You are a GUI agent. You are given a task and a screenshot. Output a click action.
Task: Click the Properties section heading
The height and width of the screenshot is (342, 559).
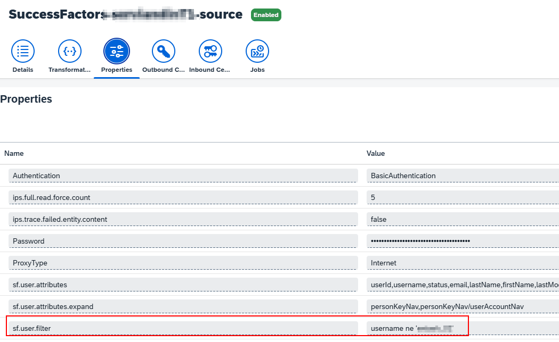26,99
